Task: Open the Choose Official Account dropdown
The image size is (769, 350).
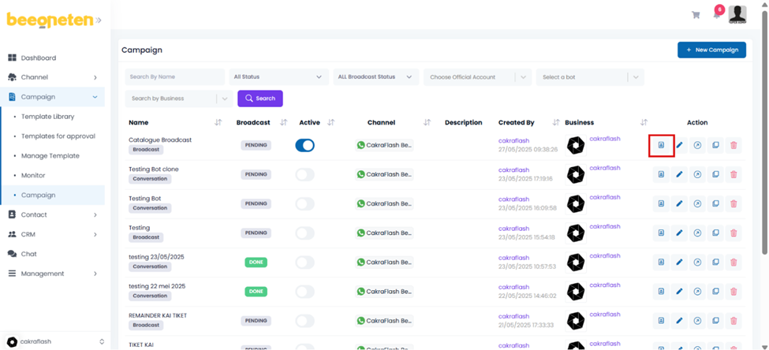Action: pyautogui.click(x=476, y=77)
